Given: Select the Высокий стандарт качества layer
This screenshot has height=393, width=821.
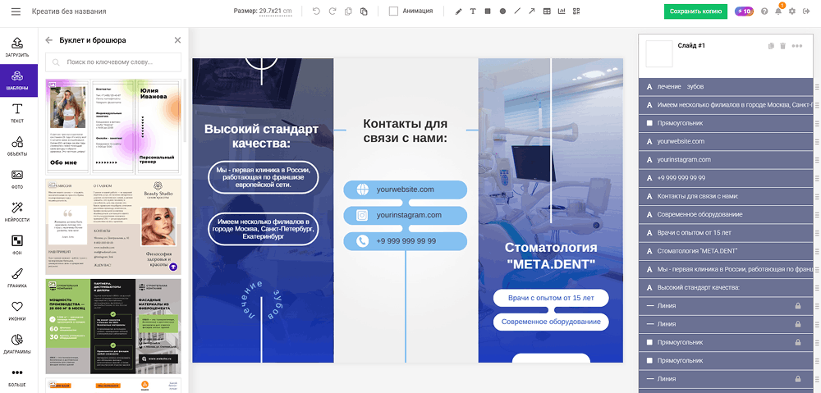Looking at the screenshot, I should point(725,287).
